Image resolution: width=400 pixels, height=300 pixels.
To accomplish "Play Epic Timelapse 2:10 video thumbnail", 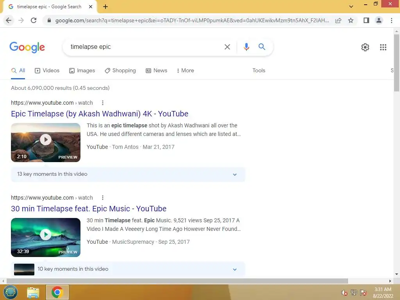I will tap(46, 142).
